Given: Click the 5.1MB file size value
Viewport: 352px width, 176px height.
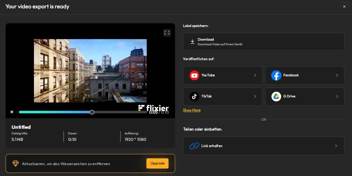Looking at the screenshot, I should (x=17, y=139).
